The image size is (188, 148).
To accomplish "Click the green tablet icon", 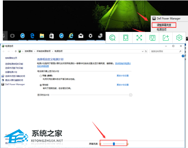I will click(126, 38).
